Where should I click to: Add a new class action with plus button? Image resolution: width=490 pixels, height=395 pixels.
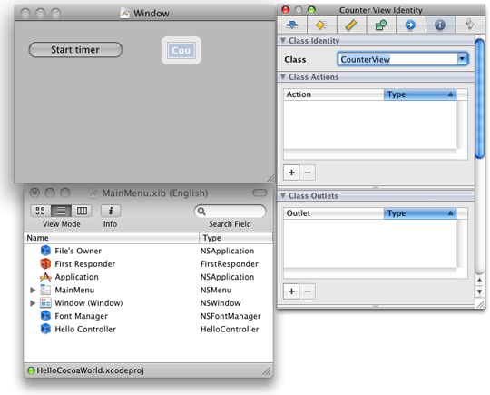coord(291,173)
